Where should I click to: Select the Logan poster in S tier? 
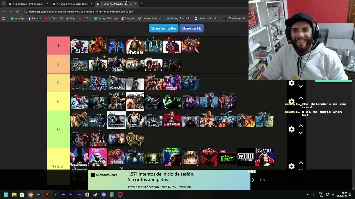[135, 46]
